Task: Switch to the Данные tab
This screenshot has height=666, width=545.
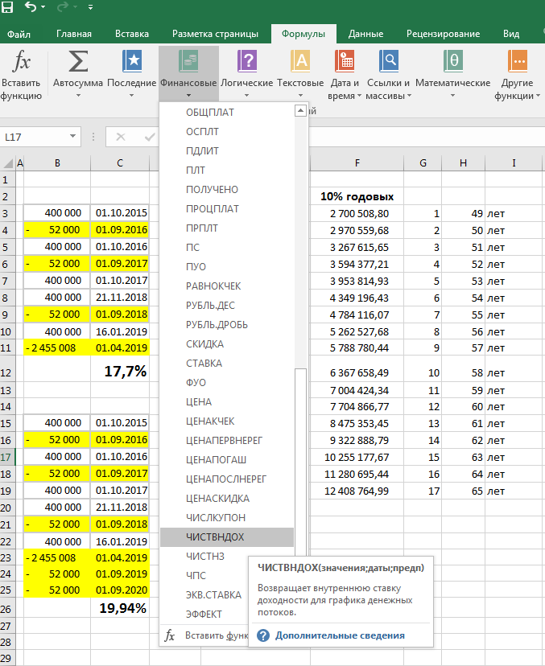Action: click(365, 34)
